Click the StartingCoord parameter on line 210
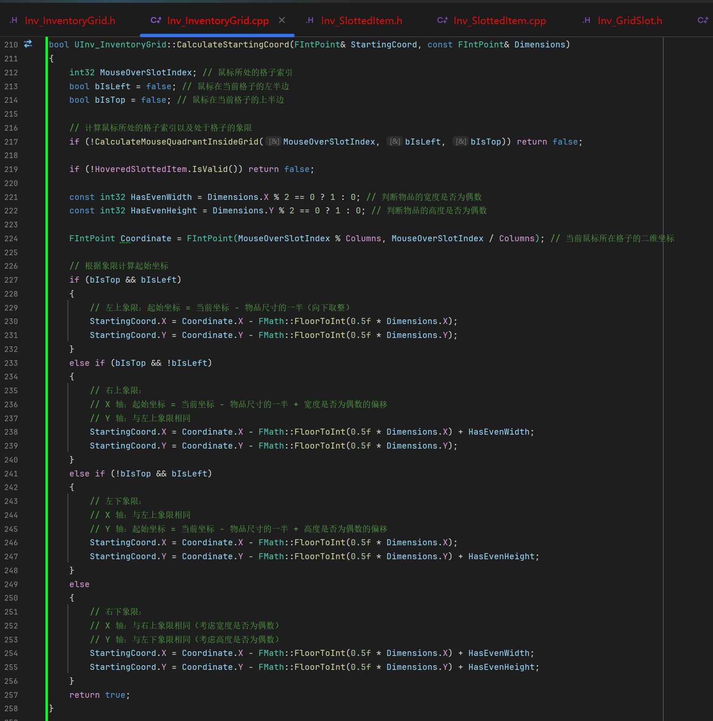This screenshot has height=721, width=713. [x=384, y=45]
